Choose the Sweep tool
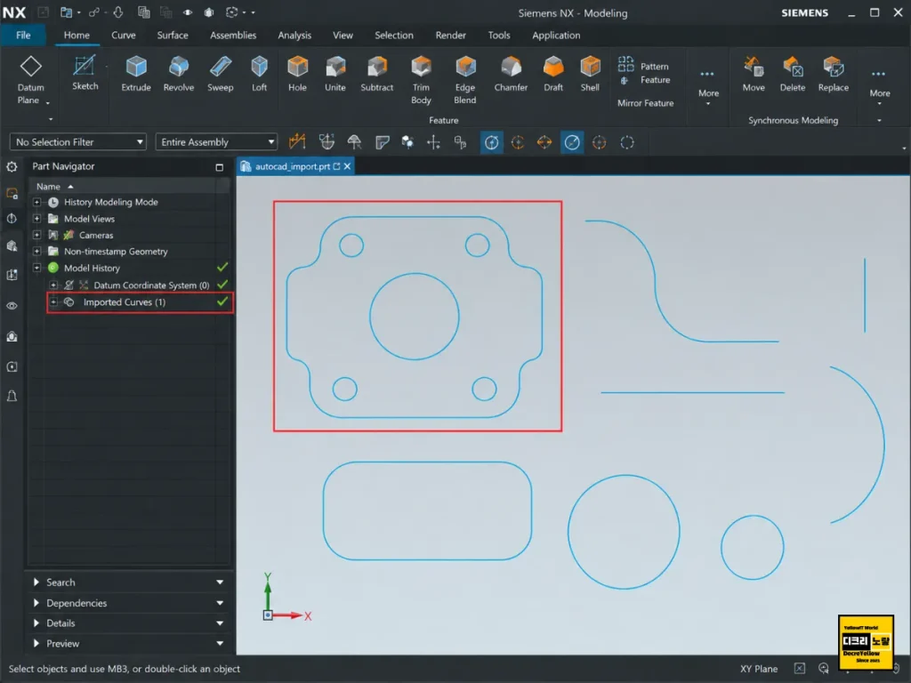This screenshot has height=683, width=911. tap(221, 74)
